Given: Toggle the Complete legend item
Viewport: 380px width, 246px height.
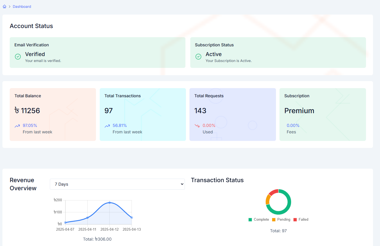Looking at the screenshot, I should [x=259, y=220].
